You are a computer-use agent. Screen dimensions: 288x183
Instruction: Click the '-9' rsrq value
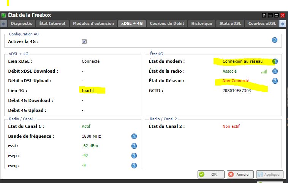pyautogui.click(x=84, y=165)
